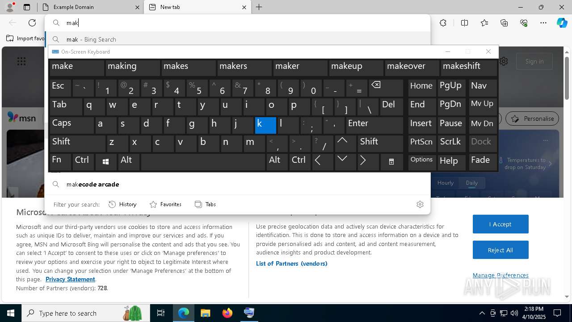Open Manage Preferences link

tap(500, 275)
